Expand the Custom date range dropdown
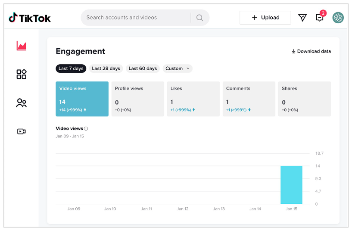The height and width of the screenshot is (231, 352). point(178,69)
